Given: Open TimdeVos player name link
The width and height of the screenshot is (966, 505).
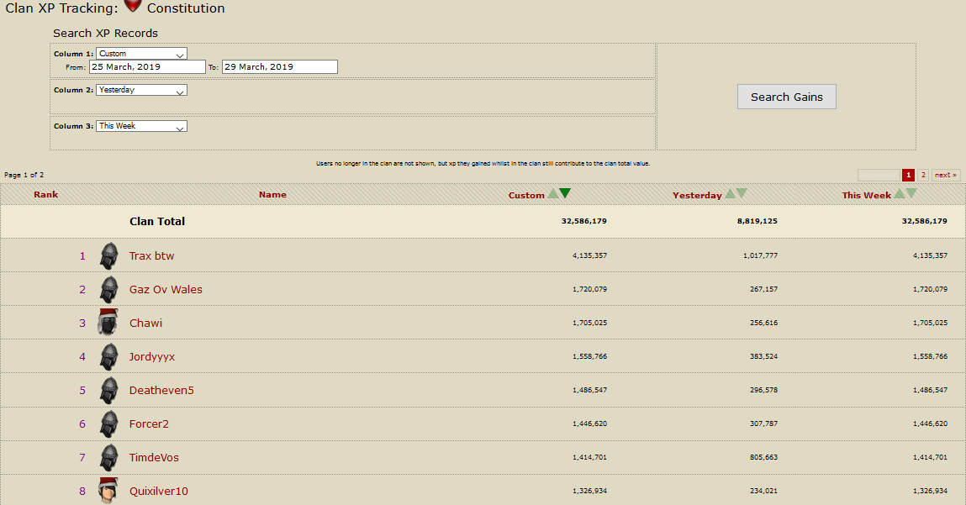Looking at the screenshot, I should 154,457.
